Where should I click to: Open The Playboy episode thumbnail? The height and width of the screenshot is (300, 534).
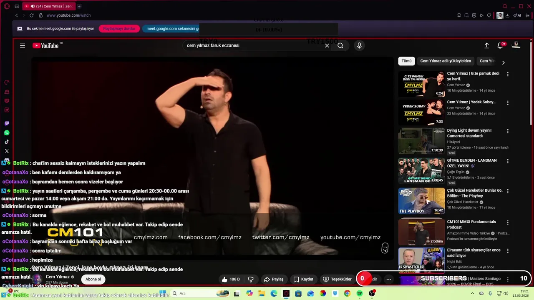click(x=421, y=201)
